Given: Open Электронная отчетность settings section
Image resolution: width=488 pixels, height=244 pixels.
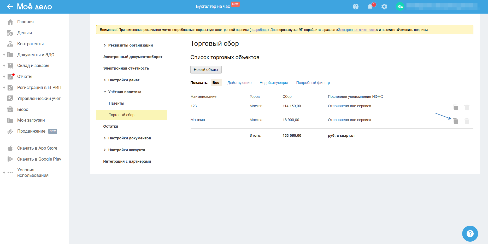Looking at the screenshot, I should (126, 68).
